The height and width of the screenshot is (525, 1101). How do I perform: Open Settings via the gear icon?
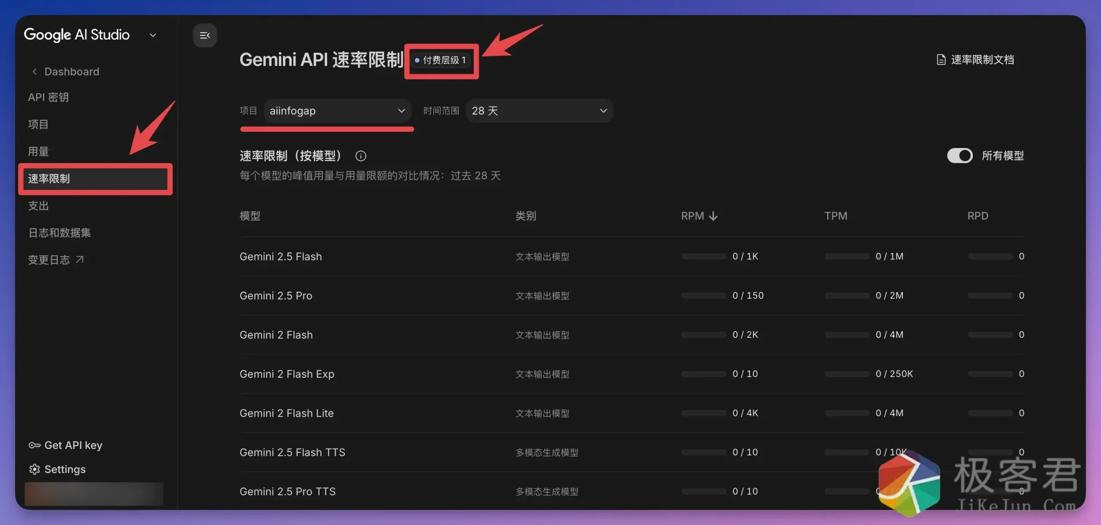point(34,469)
